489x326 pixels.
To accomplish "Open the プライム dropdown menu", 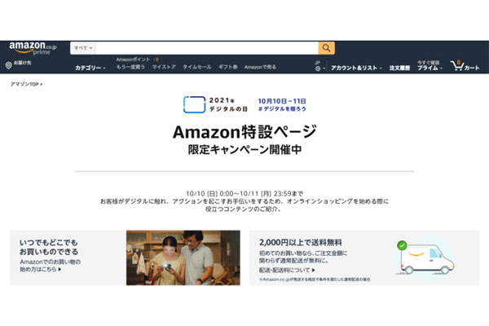I will point(430,68).
